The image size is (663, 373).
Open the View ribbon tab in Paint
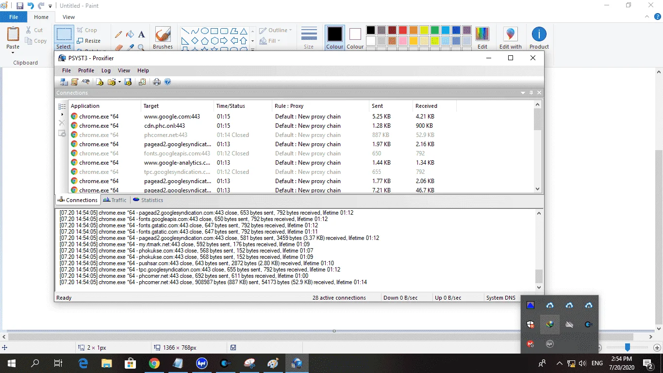(x=68, y=17)
